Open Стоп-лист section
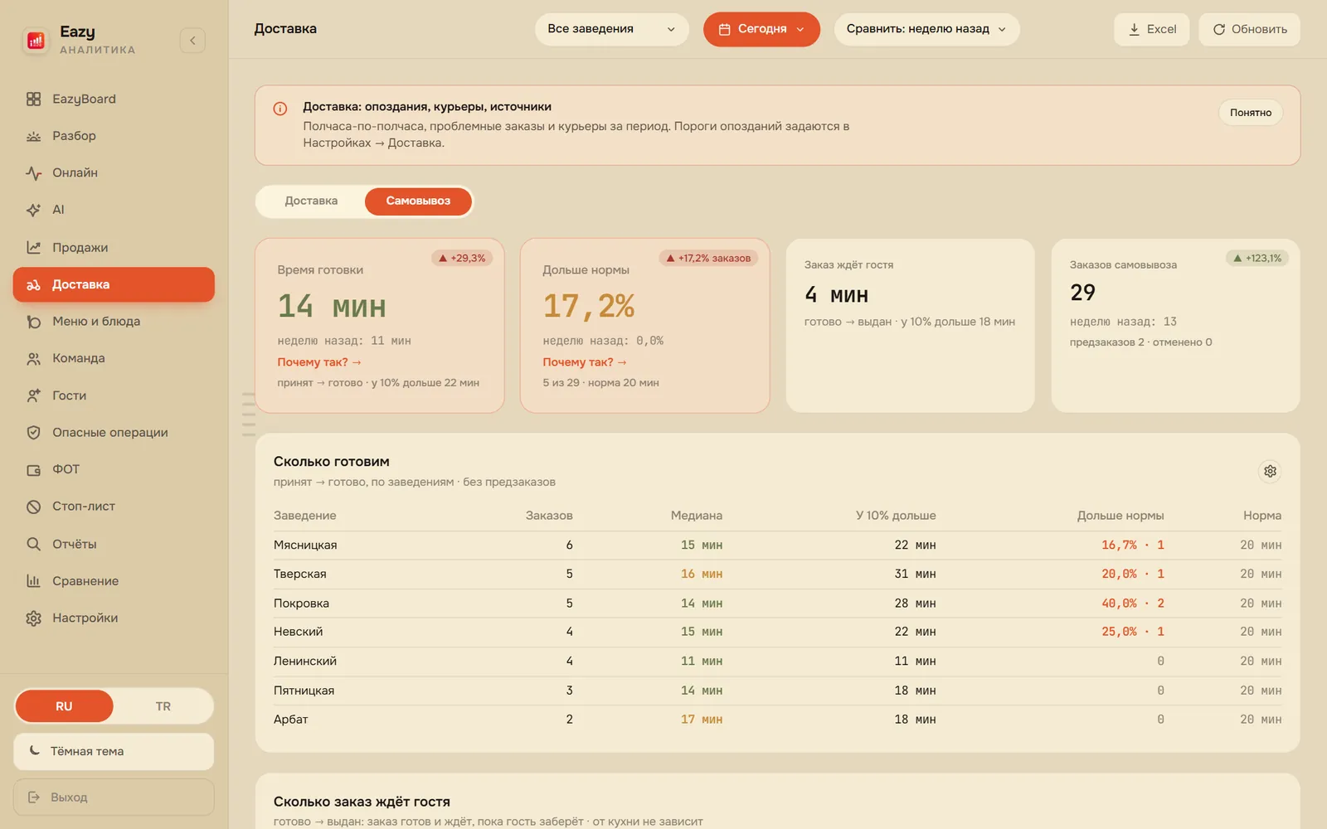The height and width of the screenshot is (829, 1327). point(114,506)
